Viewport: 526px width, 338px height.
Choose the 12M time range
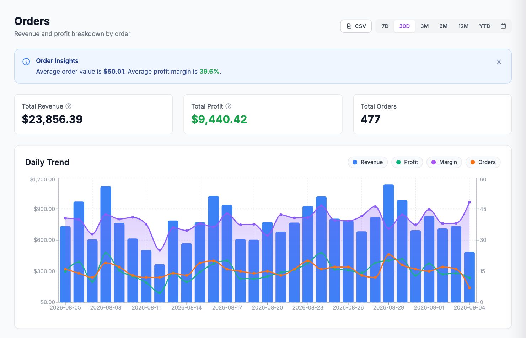pyautogui.click(x=463, y=26)
